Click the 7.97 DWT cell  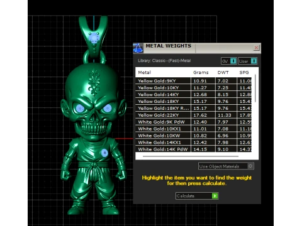pyautogui.click(x=226, y=122)
